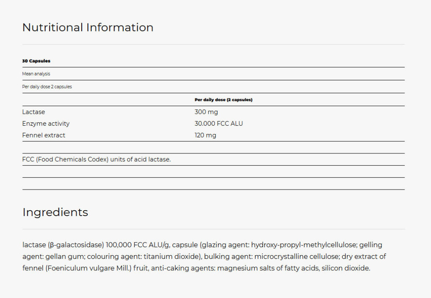Click the Ingredients heading
Viewport: 431px width, 298px height.
[x=55, y=212]
